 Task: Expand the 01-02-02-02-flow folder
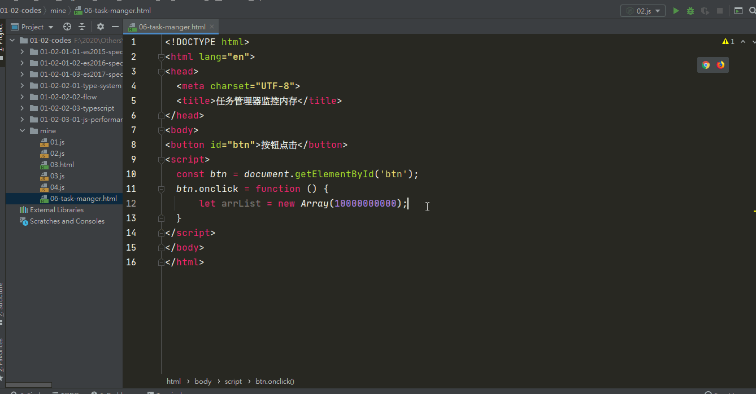(x=22, y=97)
